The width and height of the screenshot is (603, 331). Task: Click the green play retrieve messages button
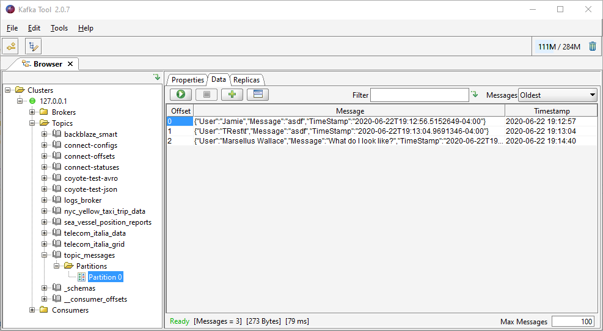(181, 94)
